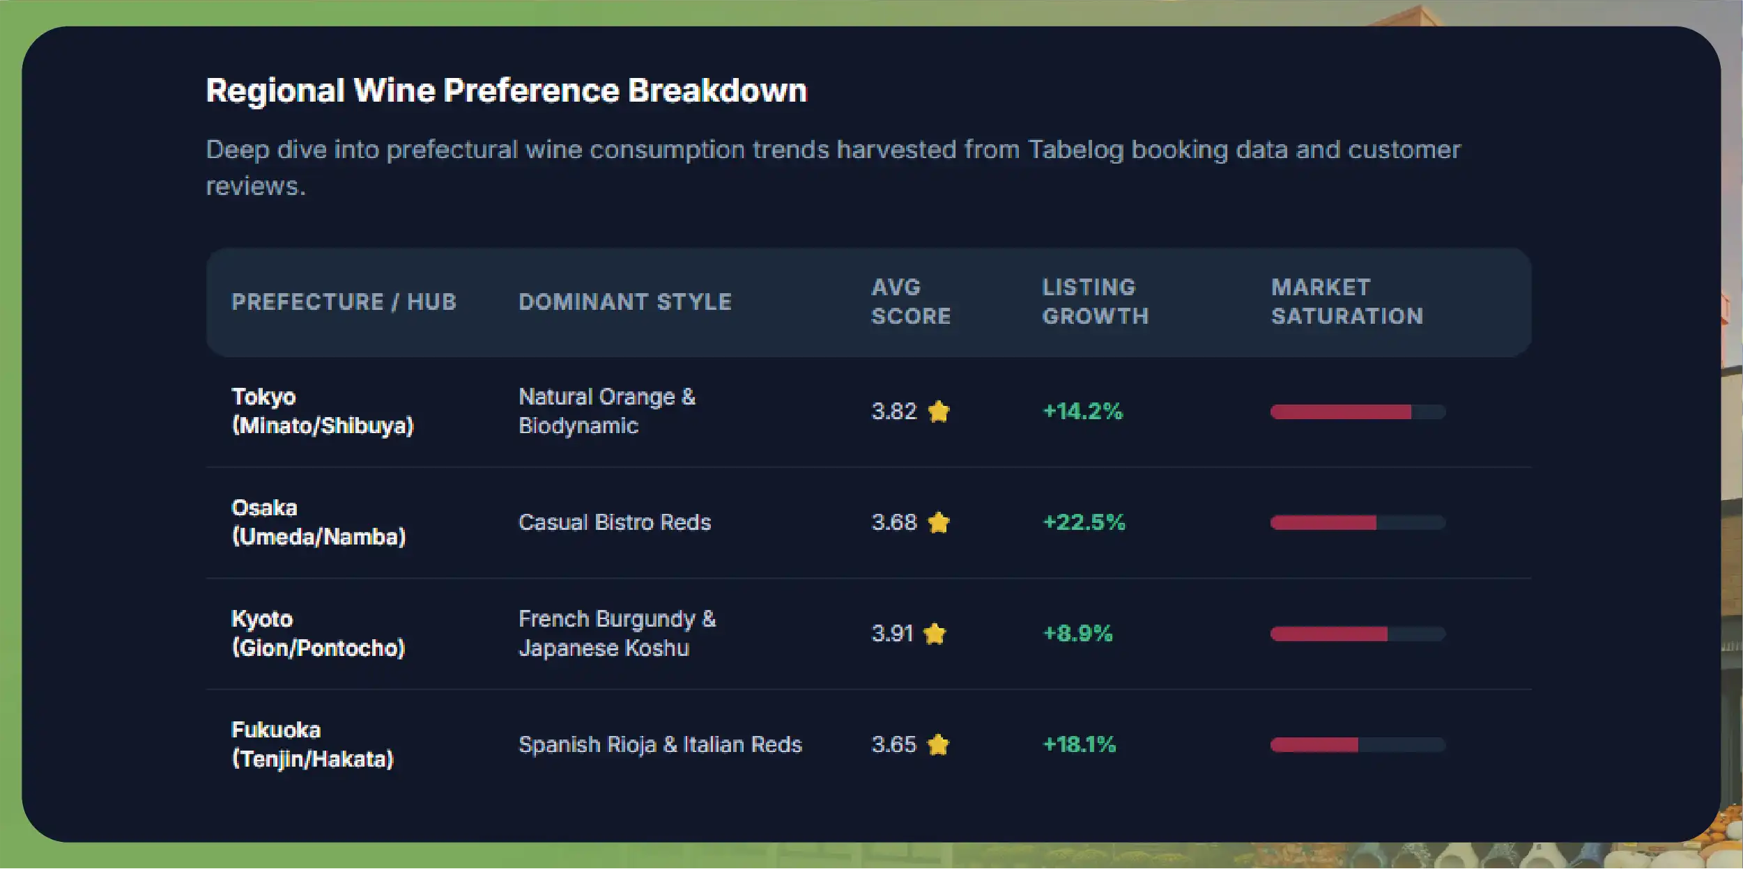Click Kyoto's market saturation bar
The image size is (1743, 869).
(1358, 634)
